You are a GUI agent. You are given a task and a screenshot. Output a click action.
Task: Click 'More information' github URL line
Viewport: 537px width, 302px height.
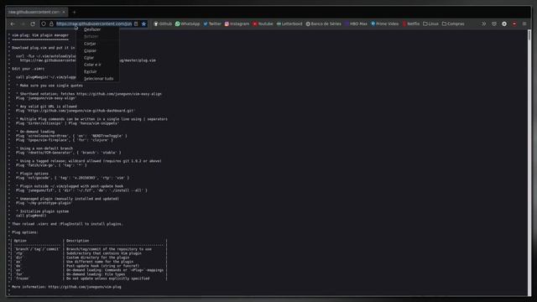coord(66,287)
